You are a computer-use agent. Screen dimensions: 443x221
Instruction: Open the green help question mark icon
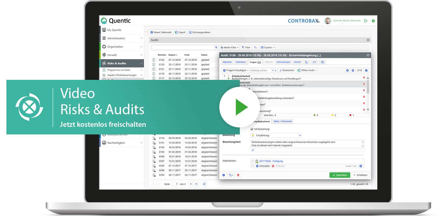point(373,21)
